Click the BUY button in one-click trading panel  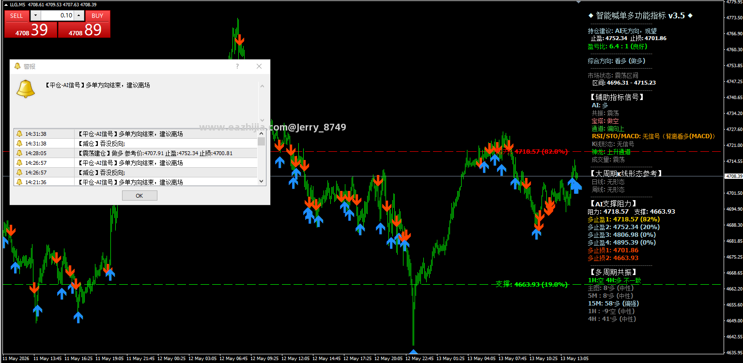[x=97, y=15]
